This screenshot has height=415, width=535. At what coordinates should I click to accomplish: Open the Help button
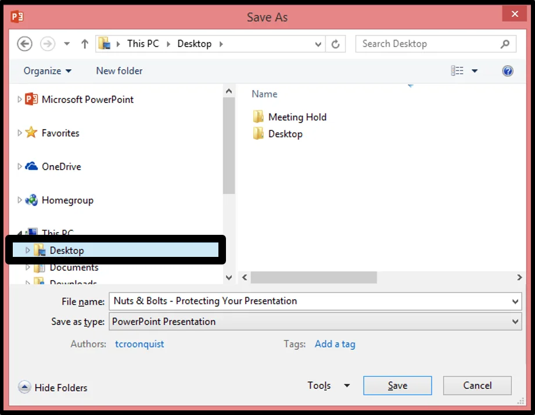click(x=508, y=71)
